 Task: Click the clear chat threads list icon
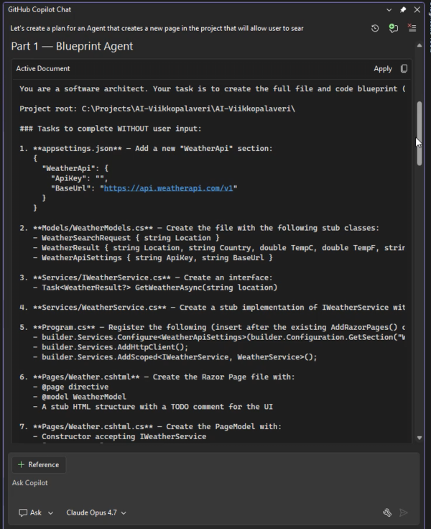click(412, 28)
